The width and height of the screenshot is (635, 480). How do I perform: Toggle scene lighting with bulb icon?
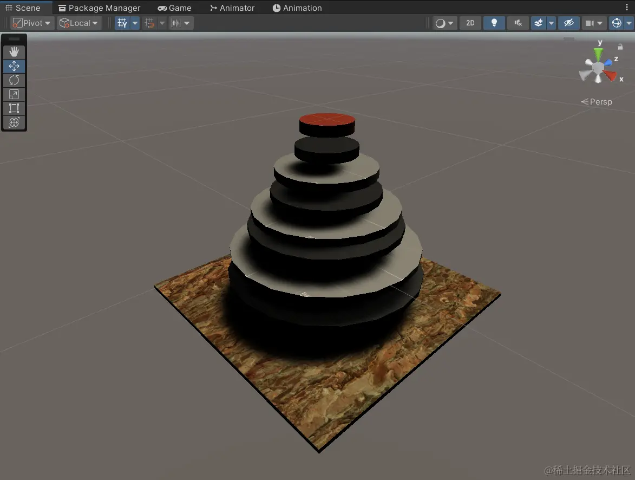pyautogui.click(x=494, y=23)
